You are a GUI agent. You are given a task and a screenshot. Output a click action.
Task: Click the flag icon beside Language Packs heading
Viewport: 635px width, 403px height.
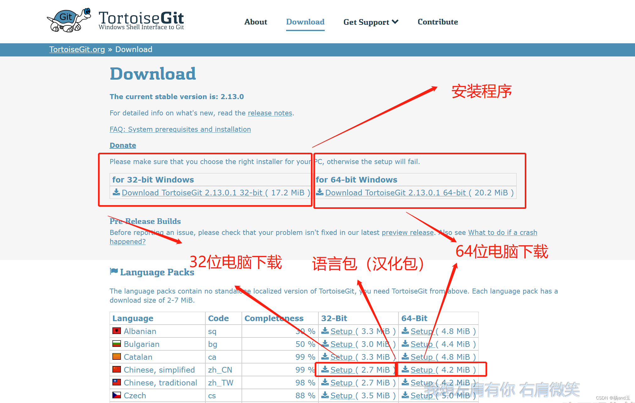point(114,271)
